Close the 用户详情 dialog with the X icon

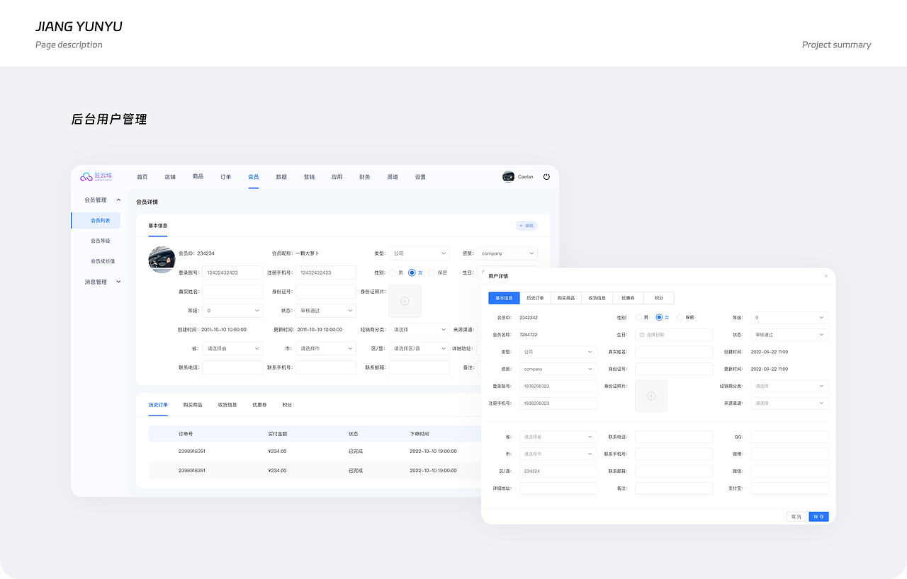point(826,276)
